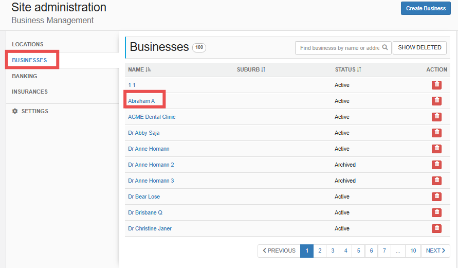Sort the table by Status column
Screen dimensions: 458x268
348,69
